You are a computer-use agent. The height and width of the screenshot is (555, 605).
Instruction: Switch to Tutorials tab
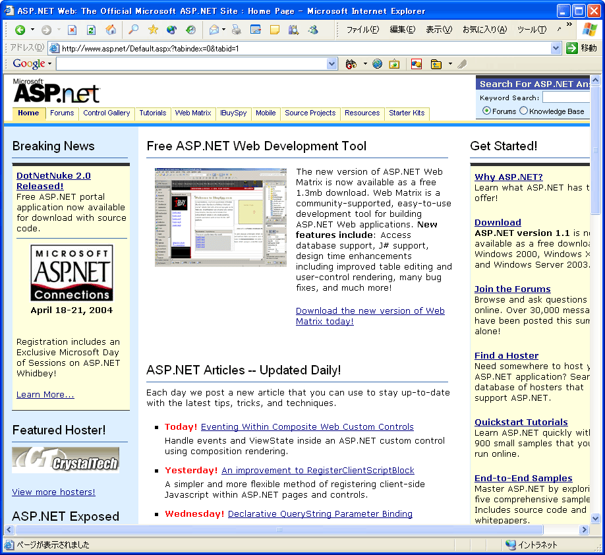(x=153, y=113)
